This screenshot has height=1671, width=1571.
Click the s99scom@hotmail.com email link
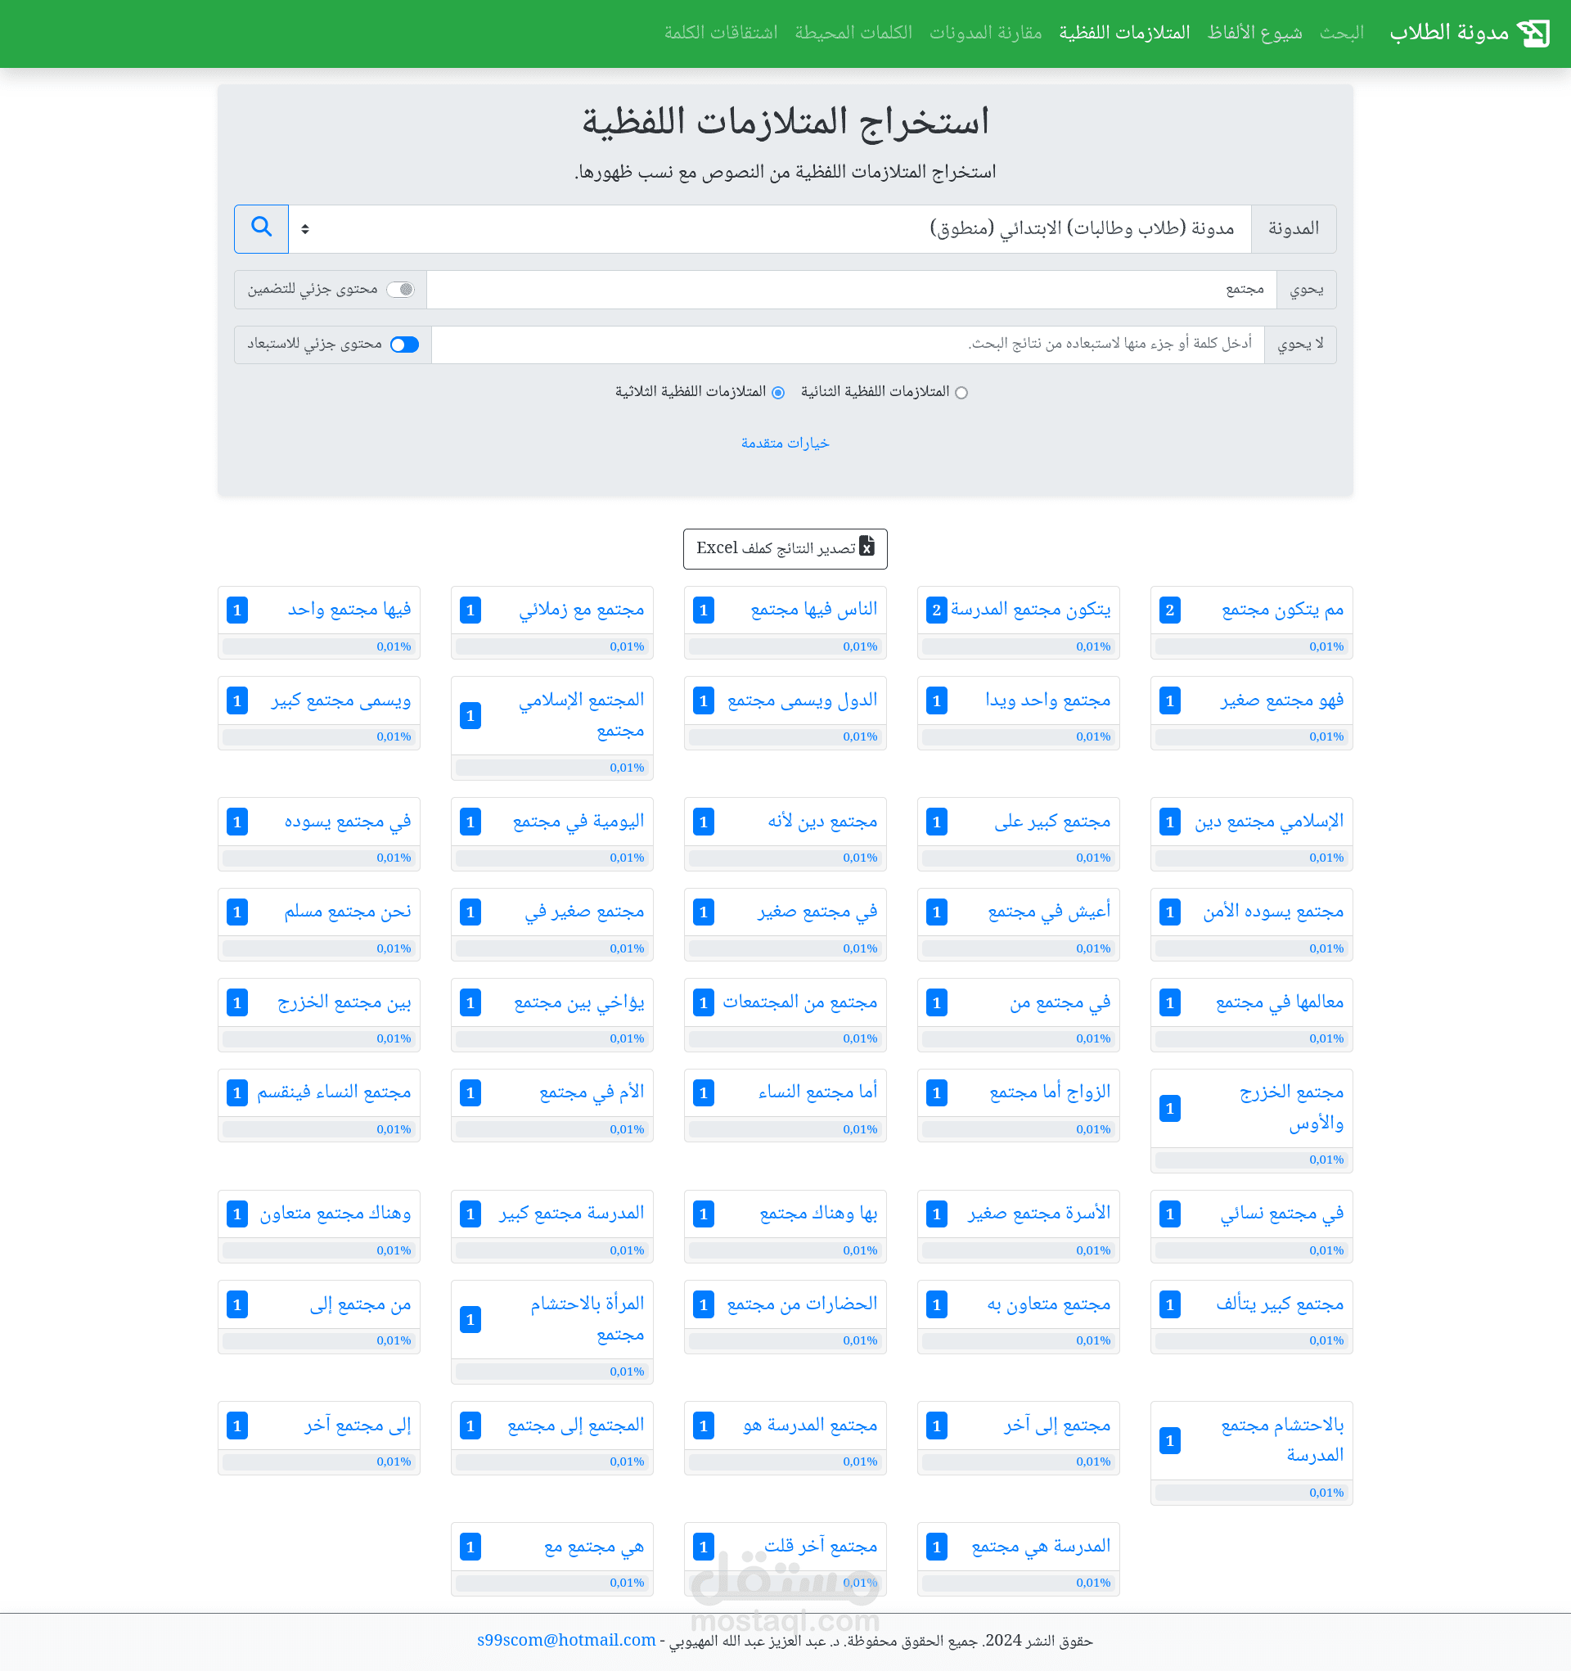(x=565, y=1639)
